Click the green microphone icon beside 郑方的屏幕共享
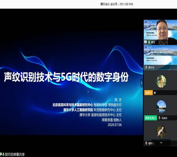This screenshot has height=157, width=177. (x=3, y=154)
